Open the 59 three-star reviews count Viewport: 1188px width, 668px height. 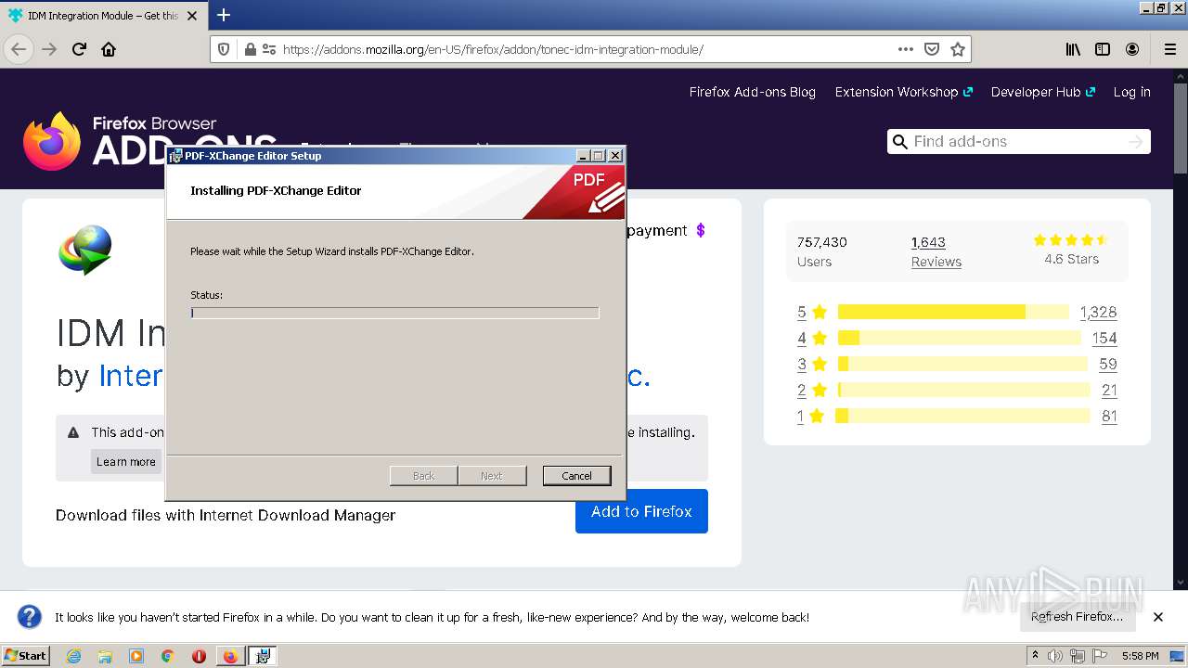(x=1107, y=364)
